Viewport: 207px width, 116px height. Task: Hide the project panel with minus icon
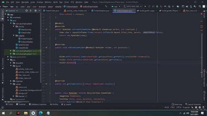(39, 11)
